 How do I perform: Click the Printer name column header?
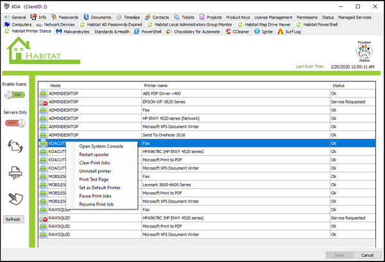[x=235, y=86]
